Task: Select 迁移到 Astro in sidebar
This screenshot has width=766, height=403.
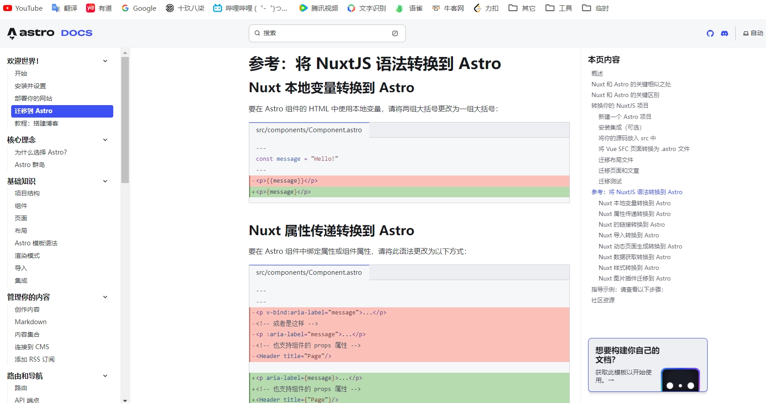Action: (62, 111)
